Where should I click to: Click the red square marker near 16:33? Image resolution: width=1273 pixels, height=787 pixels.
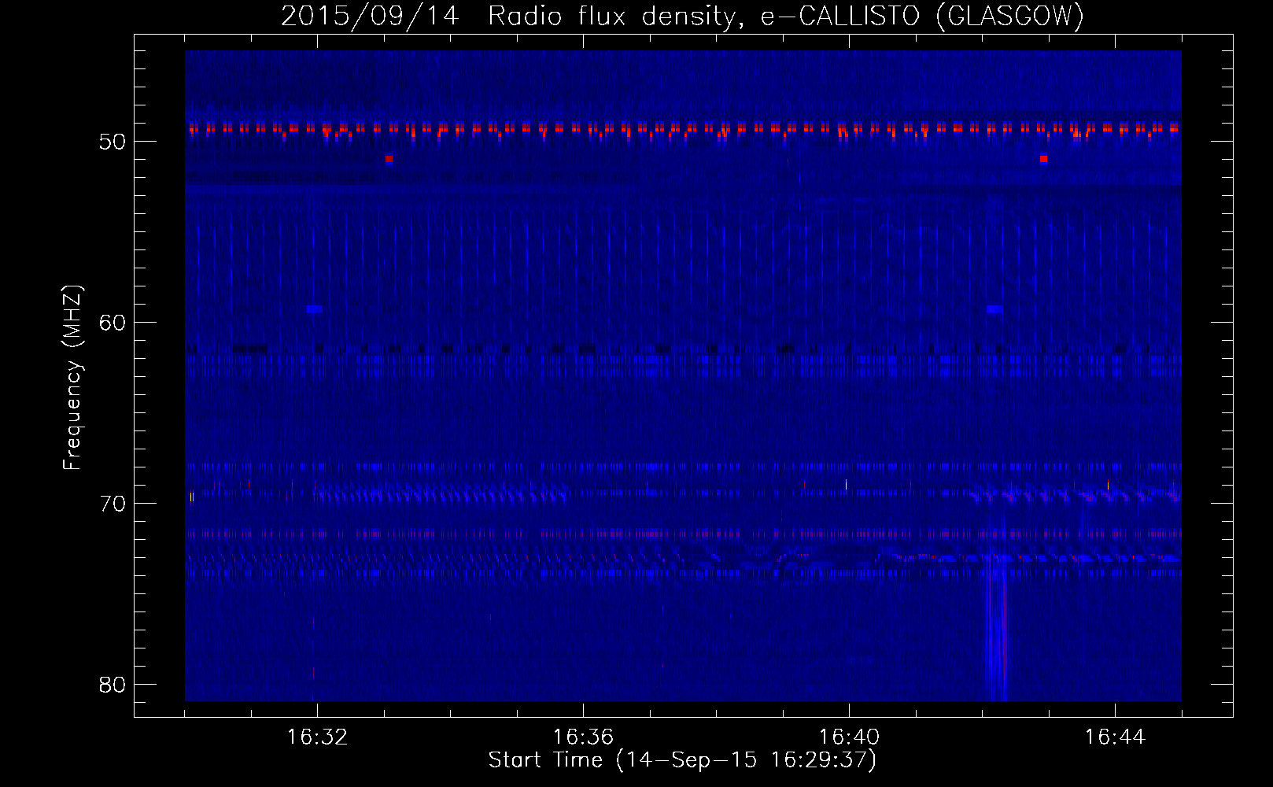[389, 159]
